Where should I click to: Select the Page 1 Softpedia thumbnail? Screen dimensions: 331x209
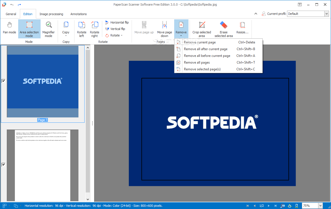click(43, 82)
